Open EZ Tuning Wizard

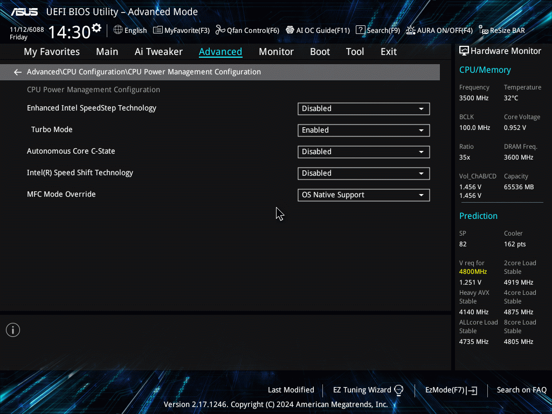[x=368, y=390]
